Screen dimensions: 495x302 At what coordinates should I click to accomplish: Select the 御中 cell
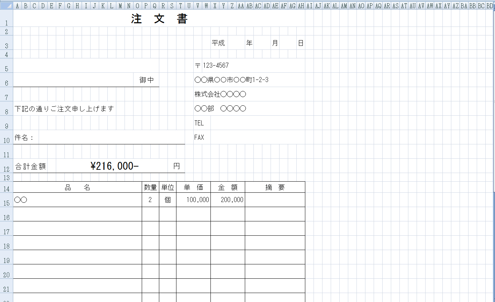pos(146,80)
